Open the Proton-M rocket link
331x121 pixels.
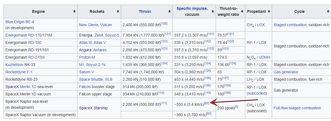click(87, 57)
